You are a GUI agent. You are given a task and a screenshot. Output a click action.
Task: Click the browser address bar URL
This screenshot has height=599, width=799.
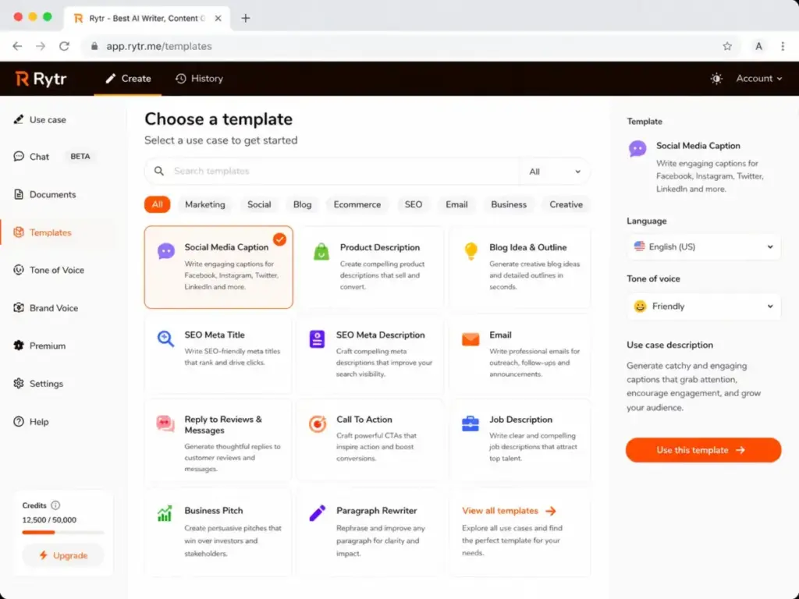pyautogui.click(x=159, y=46)
